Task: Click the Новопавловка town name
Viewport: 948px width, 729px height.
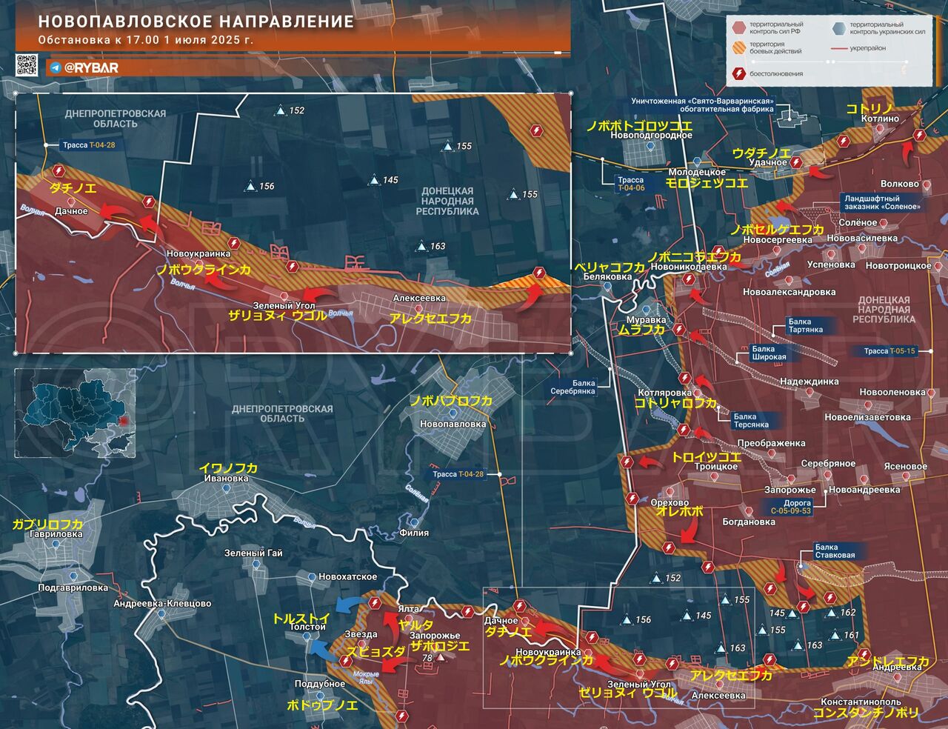Action: point(453,424)
